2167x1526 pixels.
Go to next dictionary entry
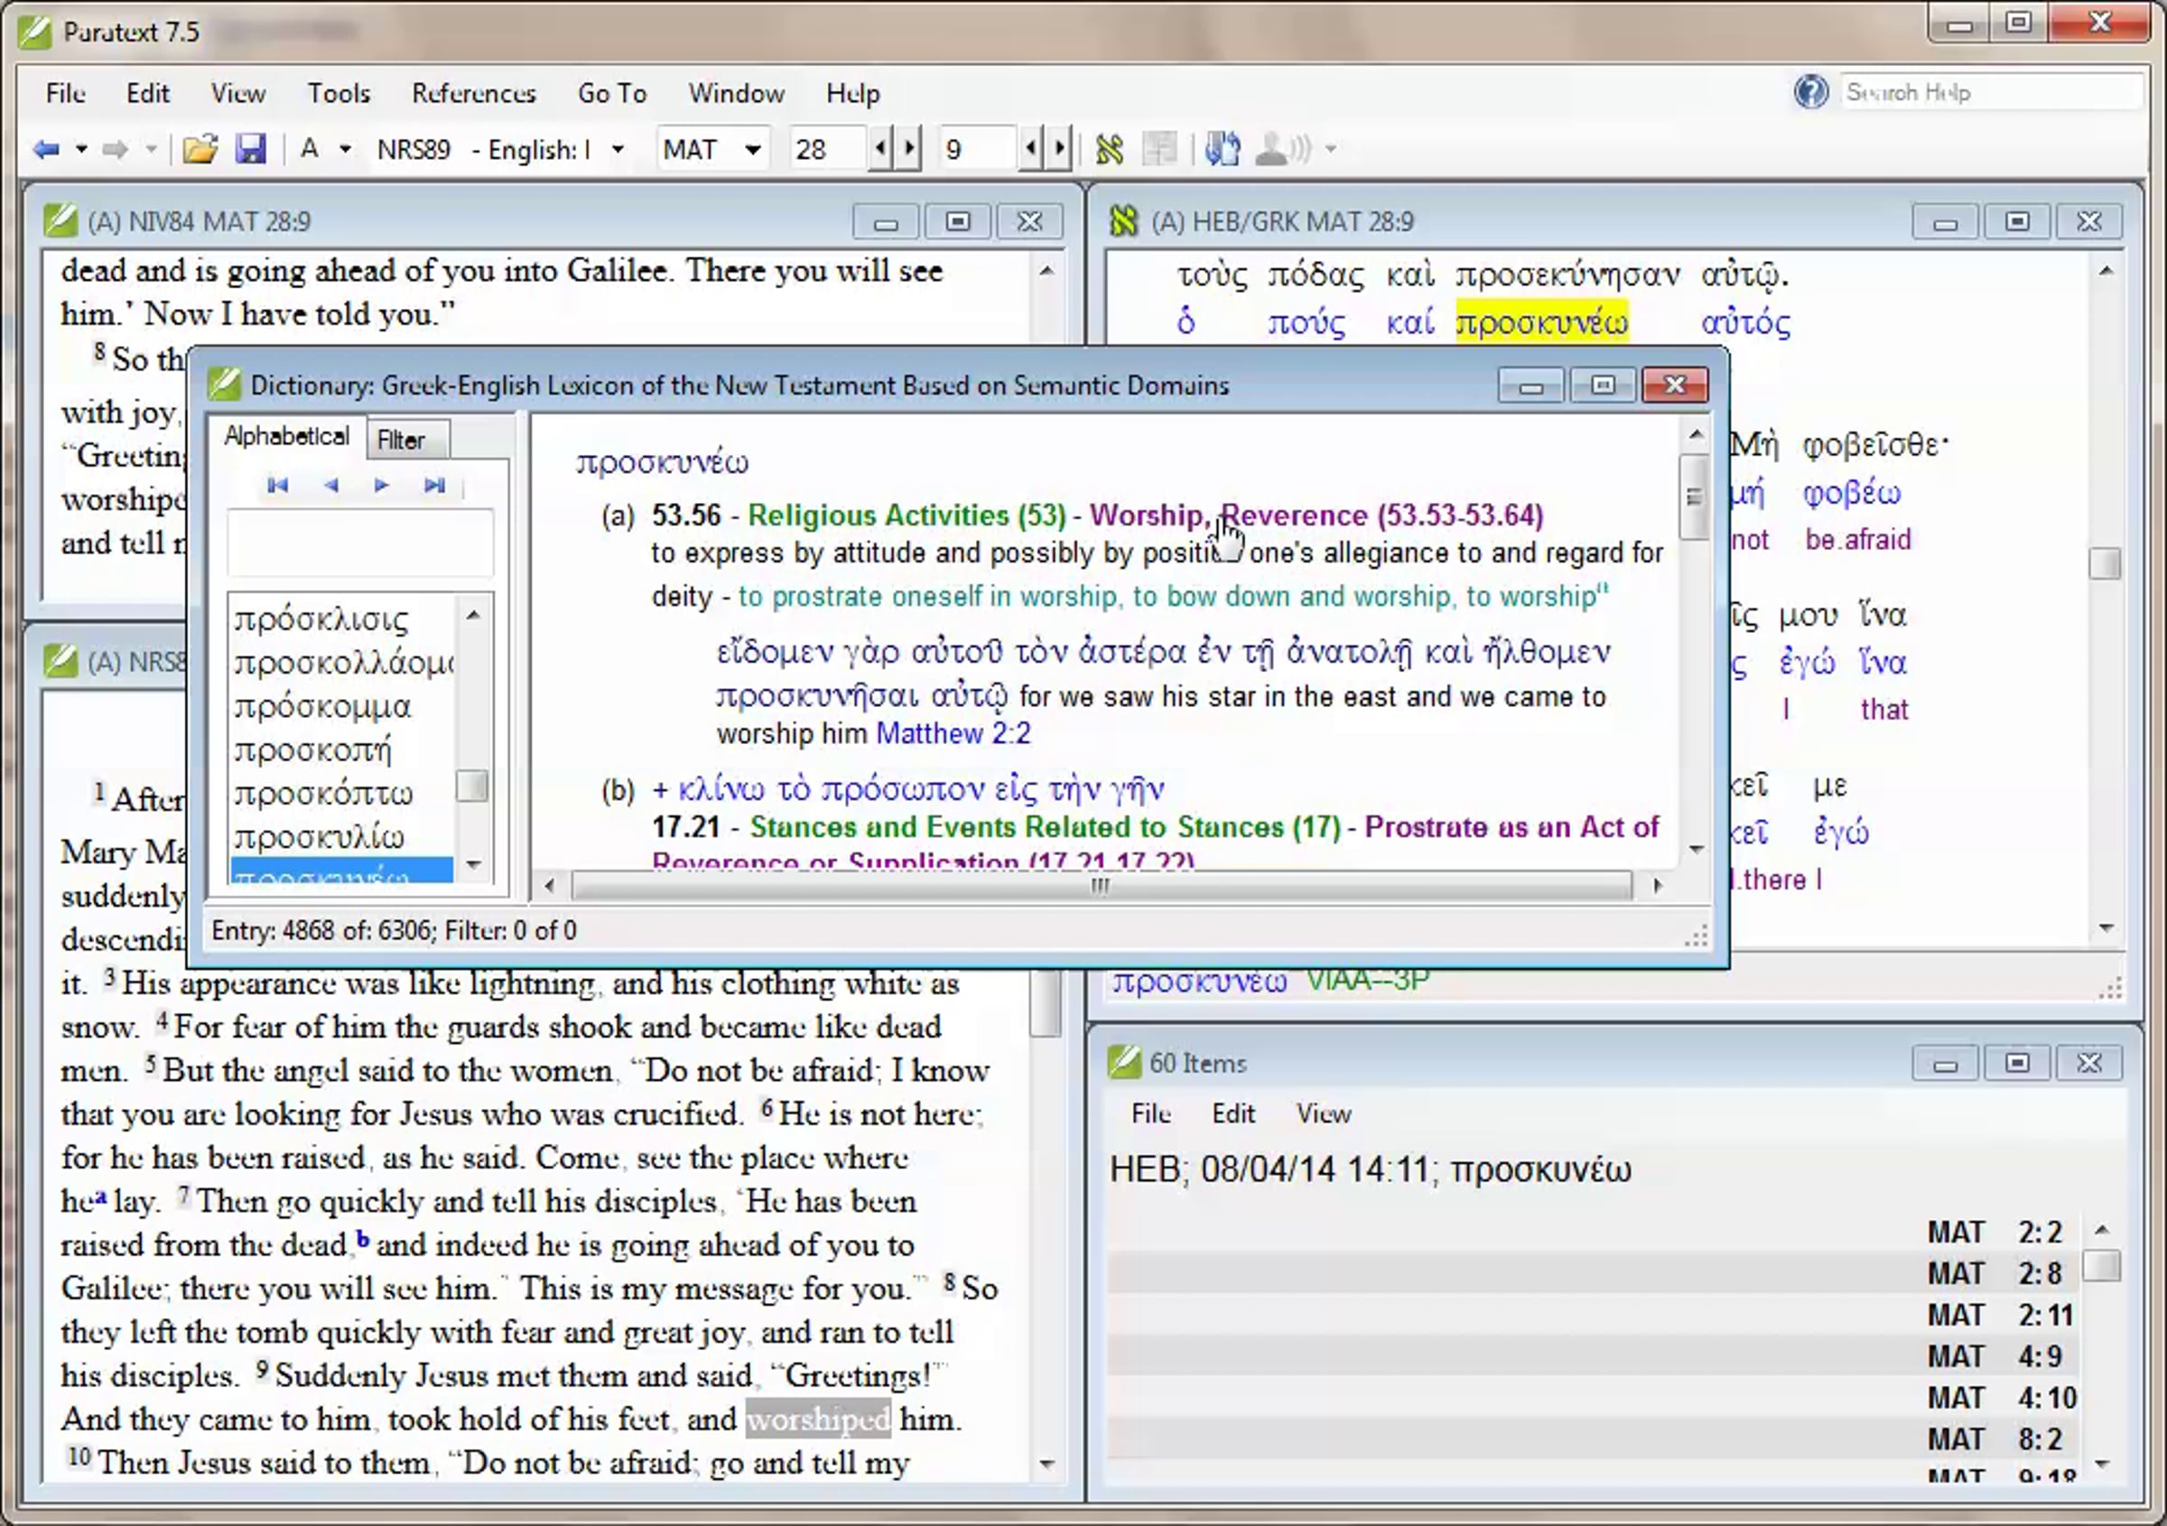(x=381, y=485)
